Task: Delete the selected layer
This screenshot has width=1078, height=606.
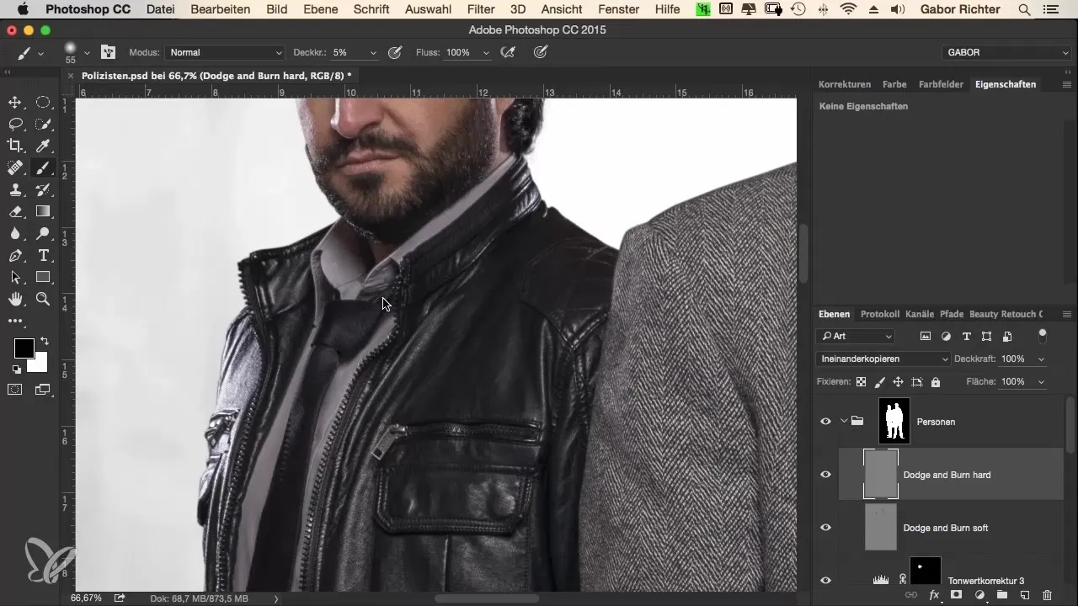Action: [1047, 594]
